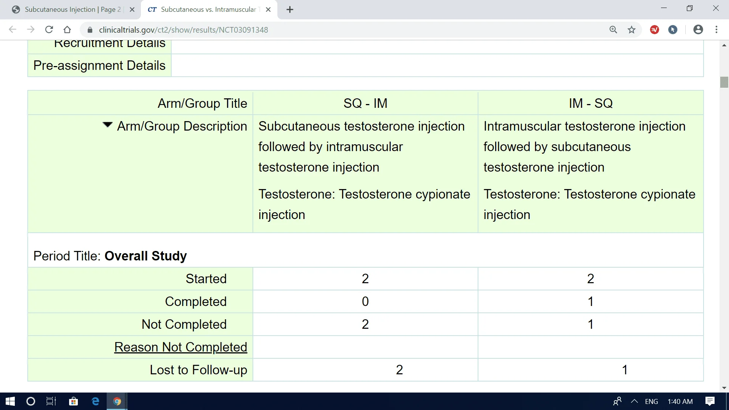Switch to the Subcutaneous Injection Page 2 tab
The height and width of the screenshot is (410, 729).
68,9
